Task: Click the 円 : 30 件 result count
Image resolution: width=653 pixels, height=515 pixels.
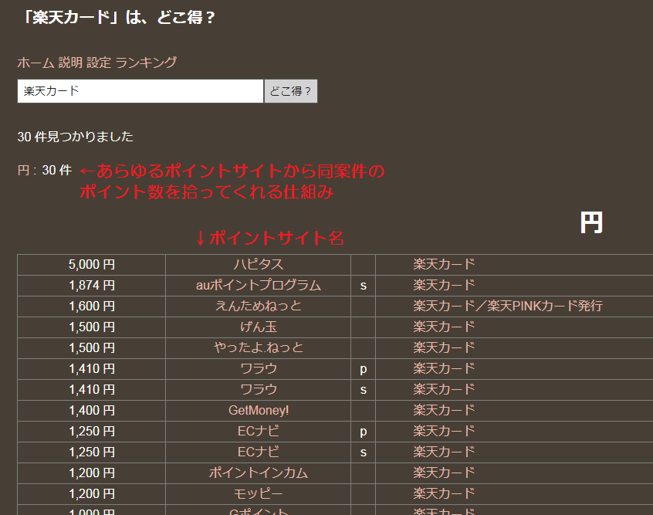Action: coord(45,170)
